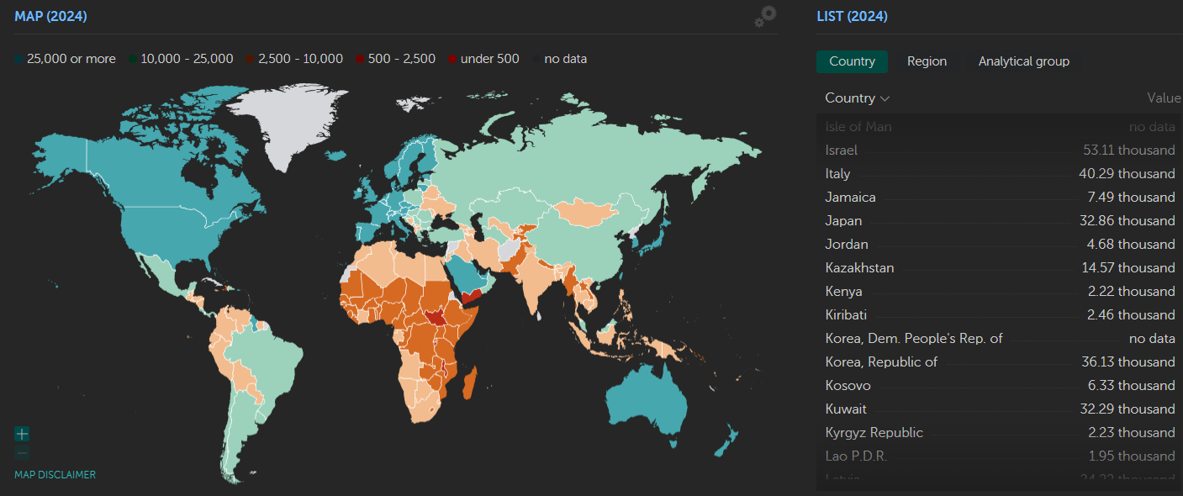Image resolution: width=1183 pixels, height=496 pixels.
Task: Select Kazakhstan in the country list
Action: (859, 268)
